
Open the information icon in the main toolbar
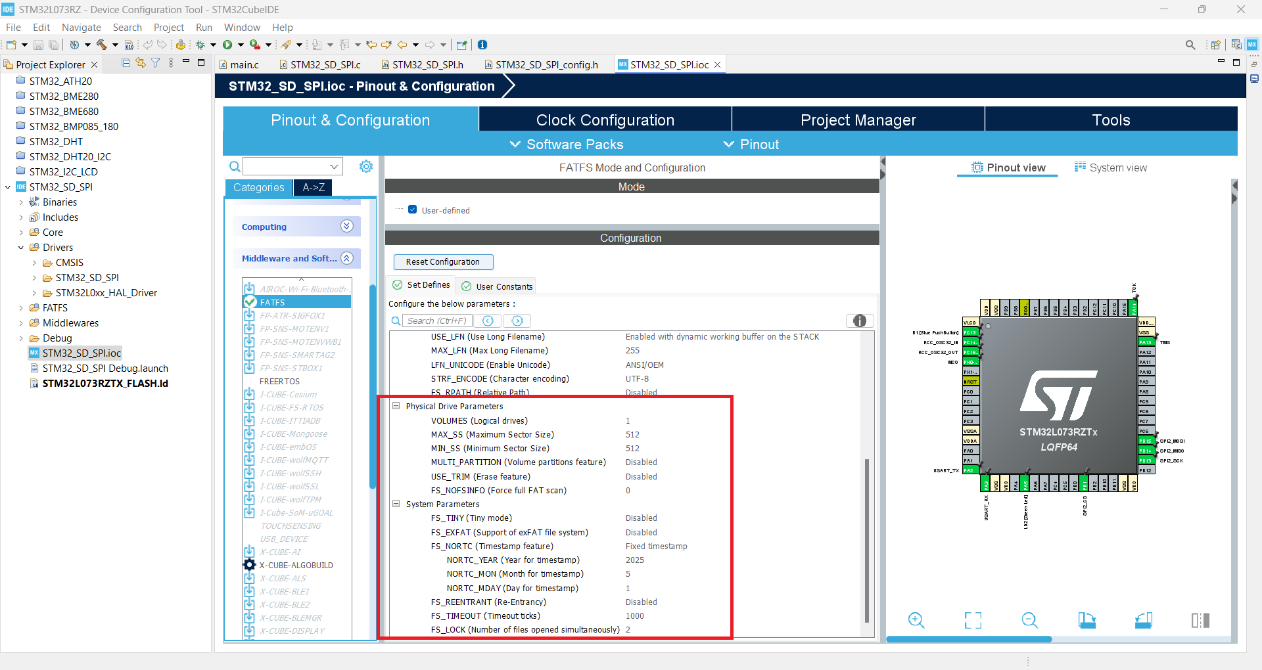click(482, 45)
